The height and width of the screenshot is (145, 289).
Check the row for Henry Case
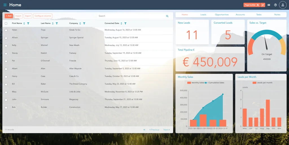point(6,77)
